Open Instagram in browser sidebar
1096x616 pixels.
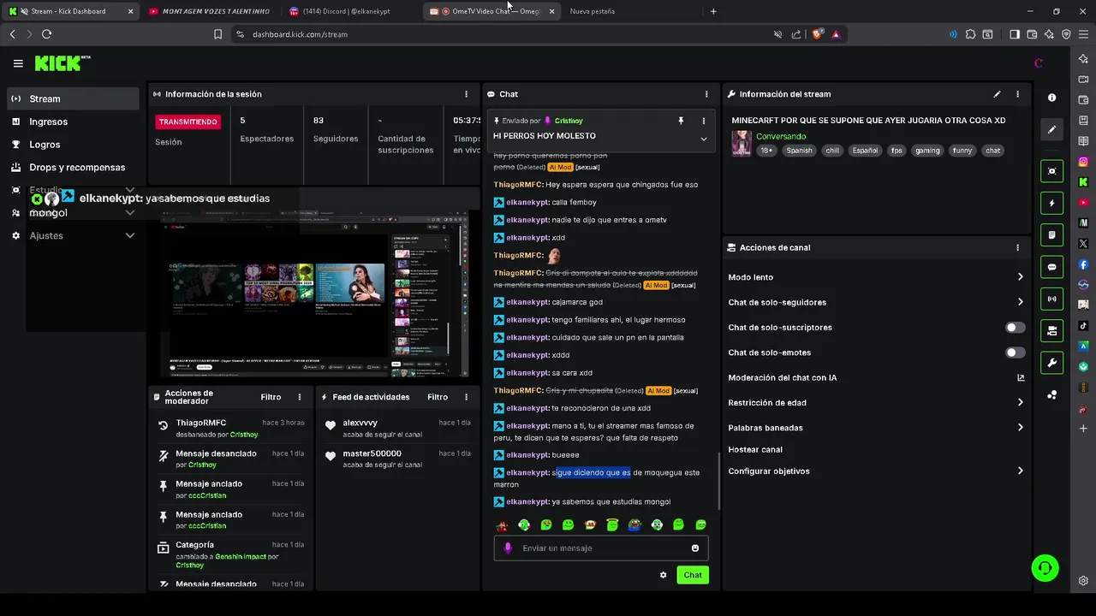[1083, 162]
